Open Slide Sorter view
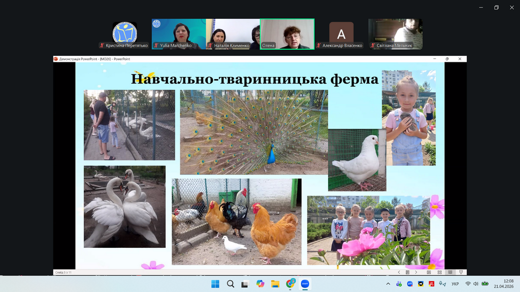 click(x=439, y=272)
